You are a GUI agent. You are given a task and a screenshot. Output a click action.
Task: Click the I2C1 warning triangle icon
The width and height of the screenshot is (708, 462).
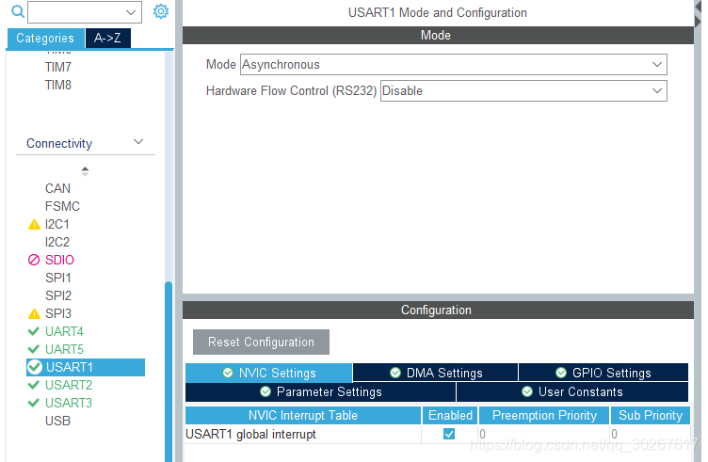(34, 224)
